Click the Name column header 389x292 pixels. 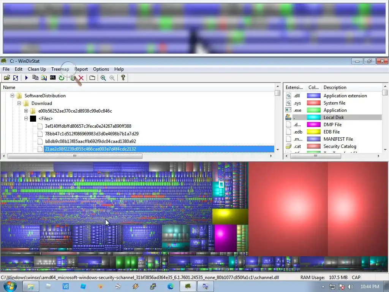(138, 87)
